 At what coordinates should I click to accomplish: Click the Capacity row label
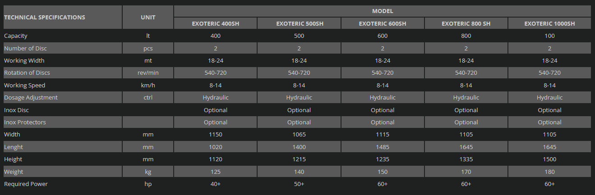pos(16,36)
